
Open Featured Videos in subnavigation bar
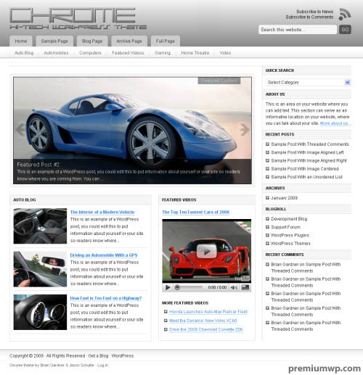[128, 53]
